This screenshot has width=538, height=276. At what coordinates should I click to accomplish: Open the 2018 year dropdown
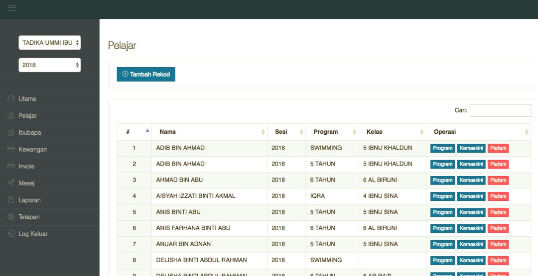click(50, 65)
